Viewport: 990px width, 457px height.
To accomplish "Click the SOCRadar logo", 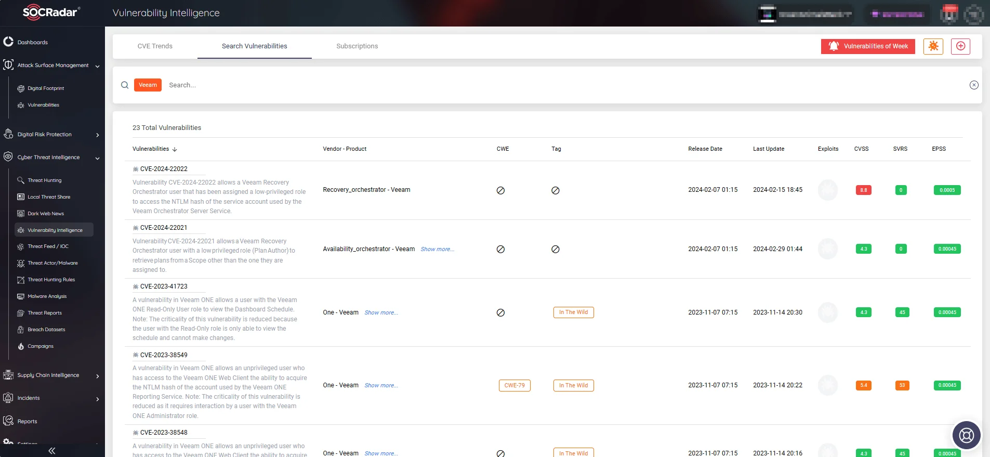I will tap(51, 12).
